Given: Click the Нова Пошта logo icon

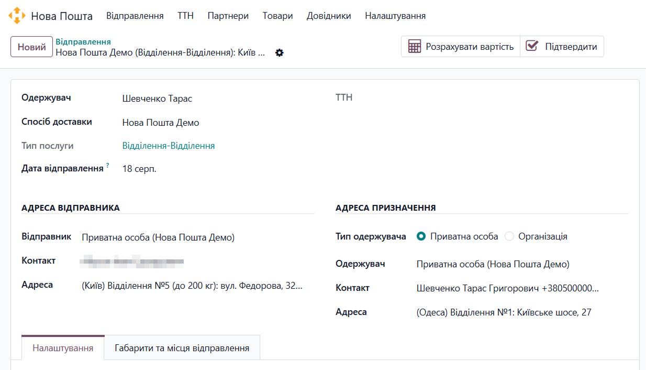Looking at the screenshot, I should point(17,16).
